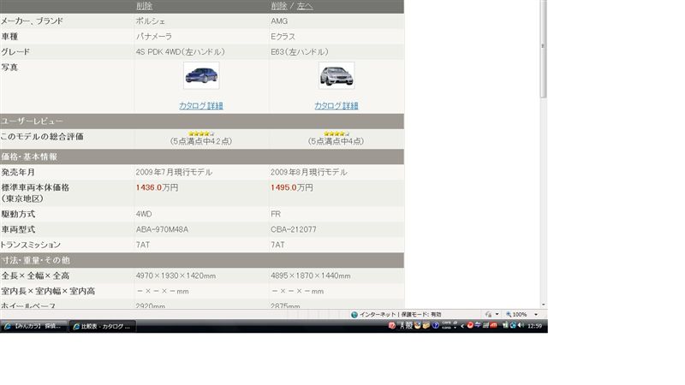Click the volume speaker tray icon
The image size is (685, 385).
click(521, 325)
